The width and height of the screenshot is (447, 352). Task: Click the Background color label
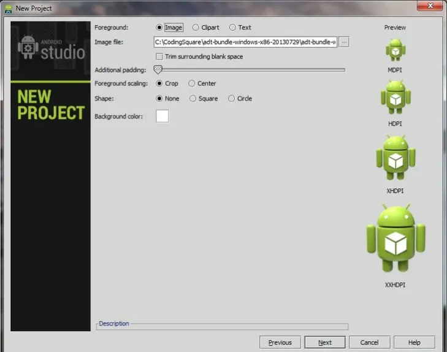pyautogui.click(x=118, y=117)
